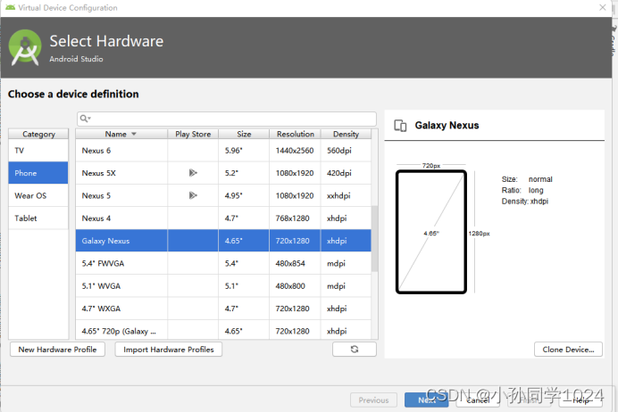Click the Android Studio logo in header
The height and width of the screenshot is (412, 618).
tap(25, 47)
